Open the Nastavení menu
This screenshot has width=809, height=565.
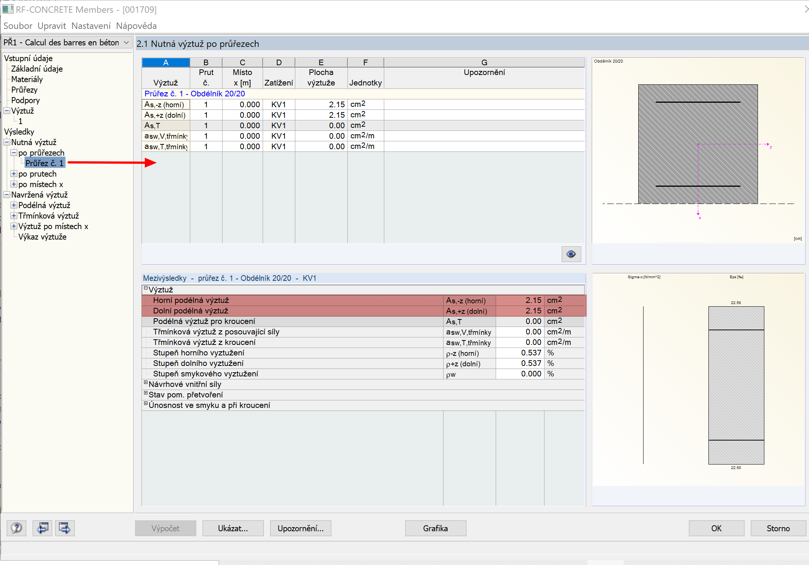tap(91, 26)
